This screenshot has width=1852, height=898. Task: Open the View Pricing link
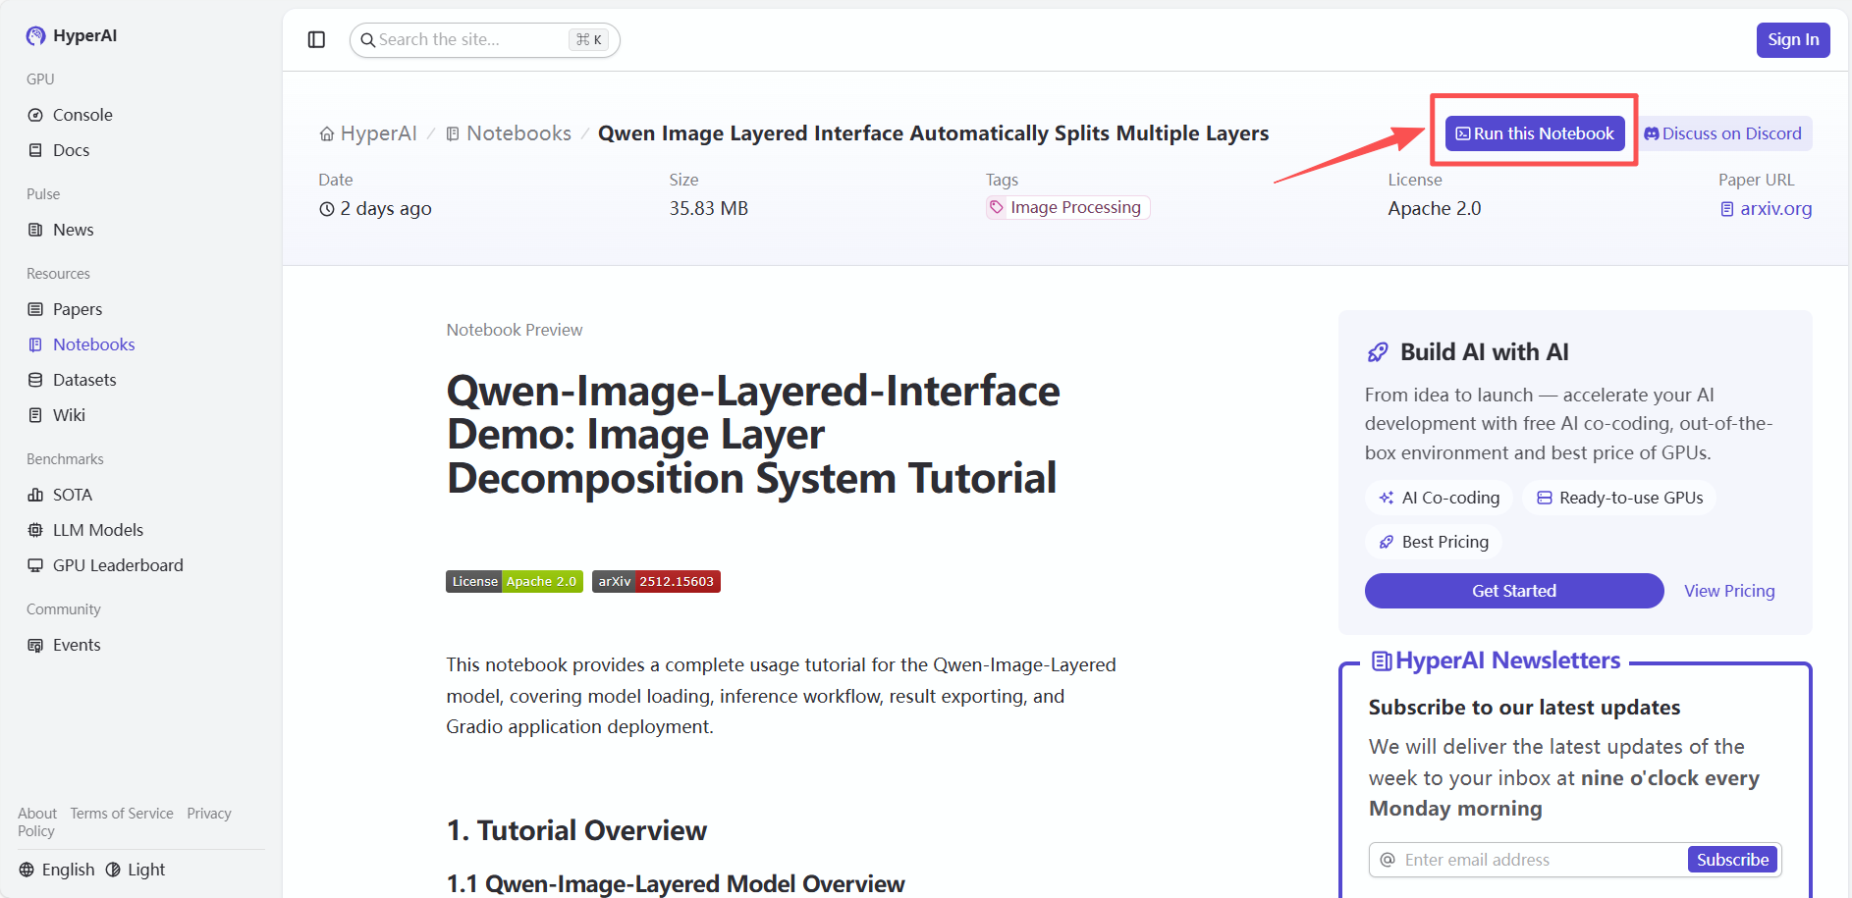[x=1729, y=591]
